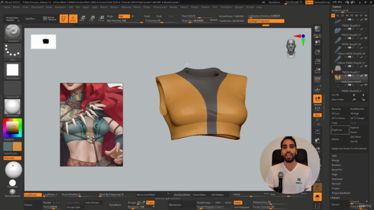Expand the Project section
374x210 pixels.
[335, 188]
